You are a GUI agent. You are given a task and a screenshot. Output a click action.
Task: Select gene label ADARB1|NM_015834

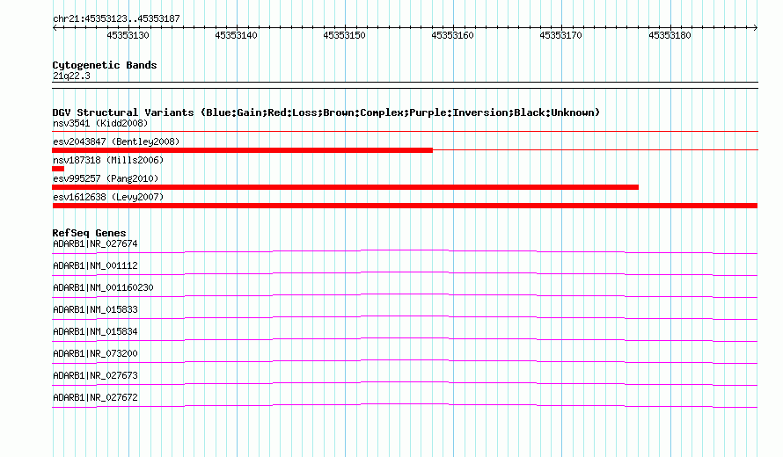point(95,332)
